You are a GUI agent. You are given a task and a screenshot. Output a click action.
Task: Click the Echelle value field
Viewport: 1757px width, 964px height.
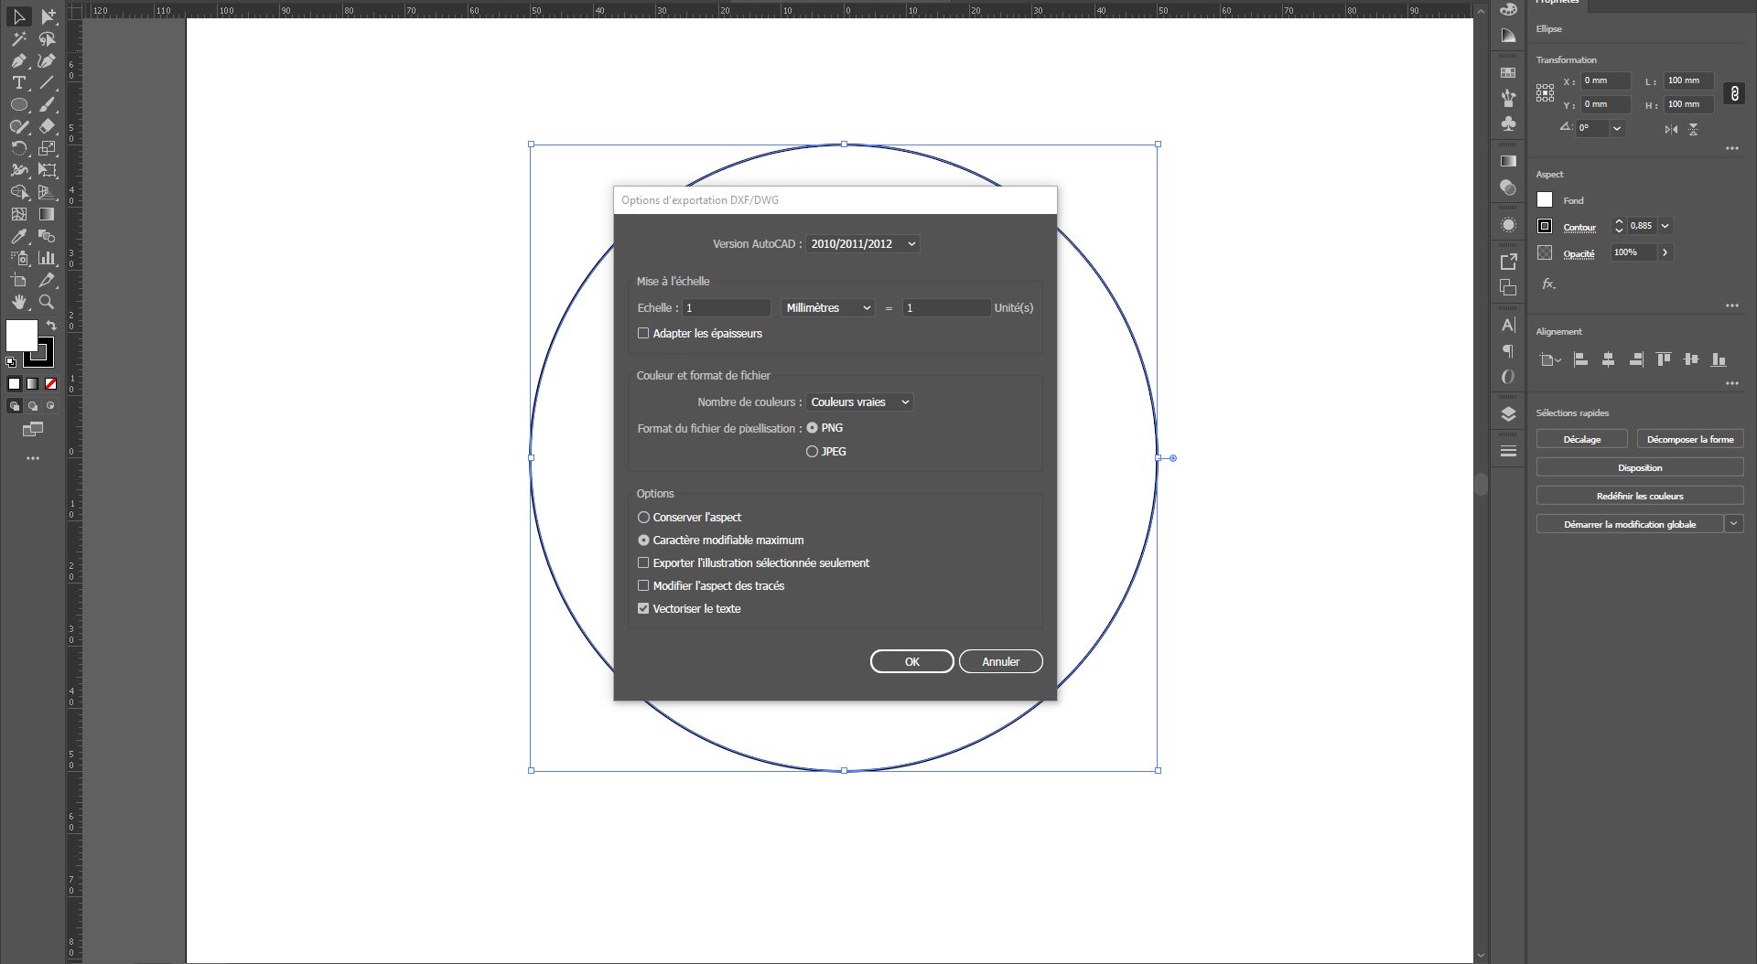pos(726,307)
